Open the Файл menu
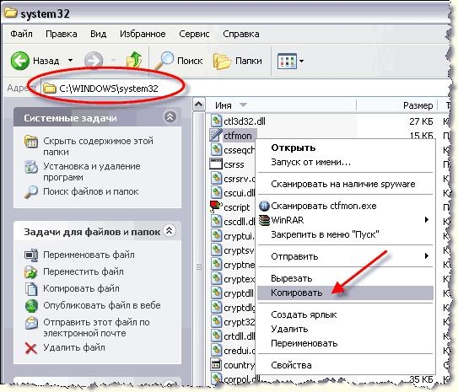 pos(21,34)
